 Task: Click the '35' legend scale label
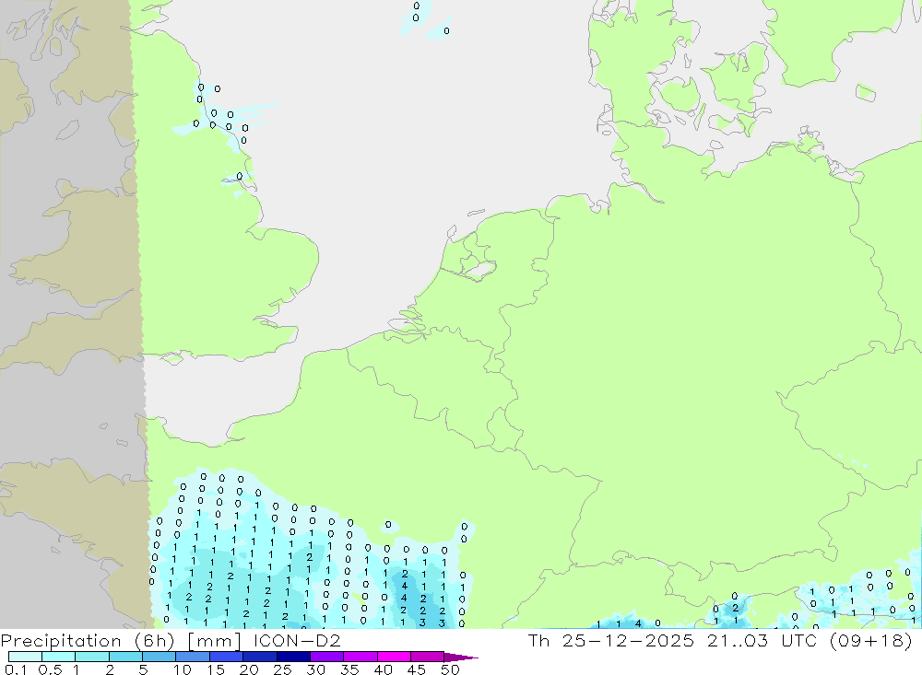pos(349,669)
